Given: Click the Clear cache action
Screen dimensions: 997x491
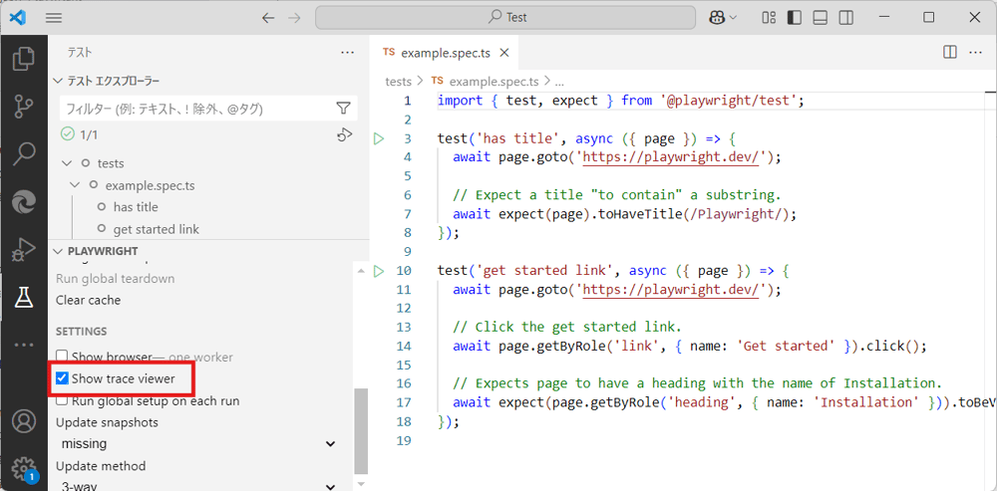Looking at the screenshot, I should pos(88,300).
